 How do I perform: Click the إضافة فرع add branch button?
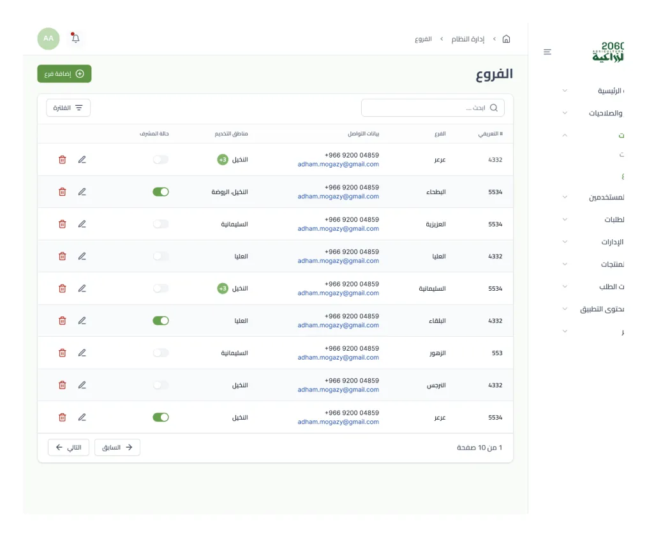click(64, 74)
